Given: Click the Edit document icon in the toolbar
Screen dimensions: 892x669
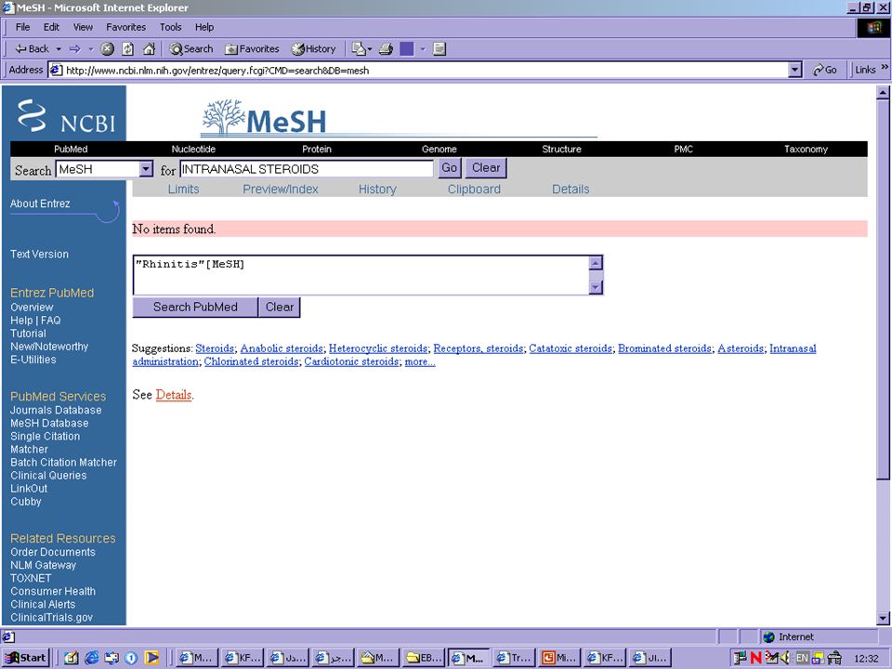Looking at the screenshot, I should [439, 49].
